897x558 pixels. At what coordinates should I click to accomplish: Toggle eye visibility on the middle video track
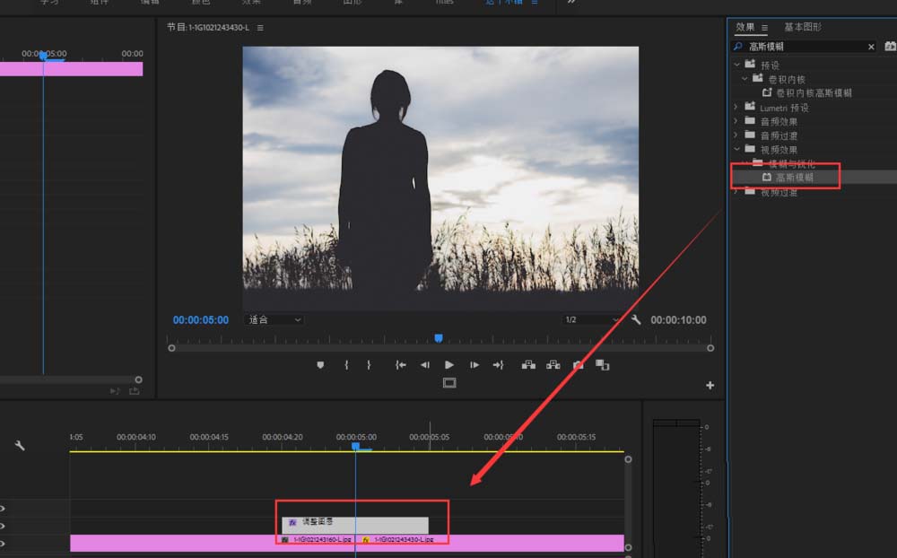(3, 526)
